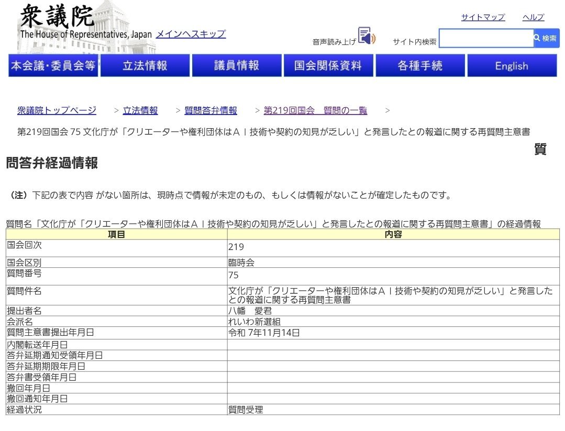This screenshot has width=565, height=431.
Task: Select the 提出者名 row label
Action: pos(24,311)
